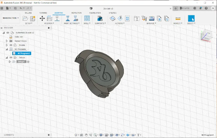
Task: Open the INSPECT dropdown menu
Action: pyautogui.click(x=178, y=23)
